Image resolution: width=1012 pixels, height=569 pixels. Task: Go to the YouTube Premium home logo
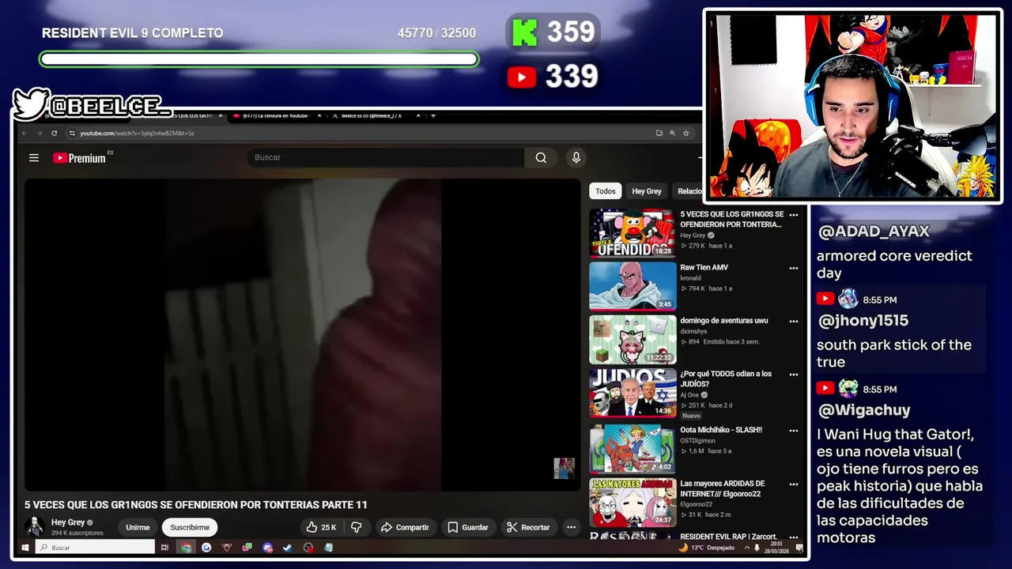click(79, 158)
